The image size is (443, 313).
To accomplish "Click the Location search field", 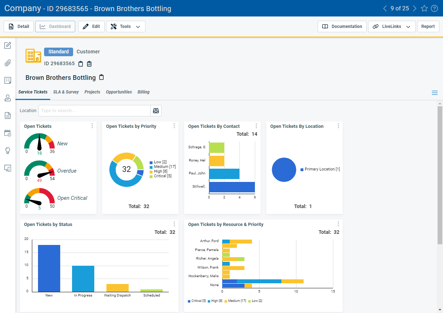I will (94, 111).
